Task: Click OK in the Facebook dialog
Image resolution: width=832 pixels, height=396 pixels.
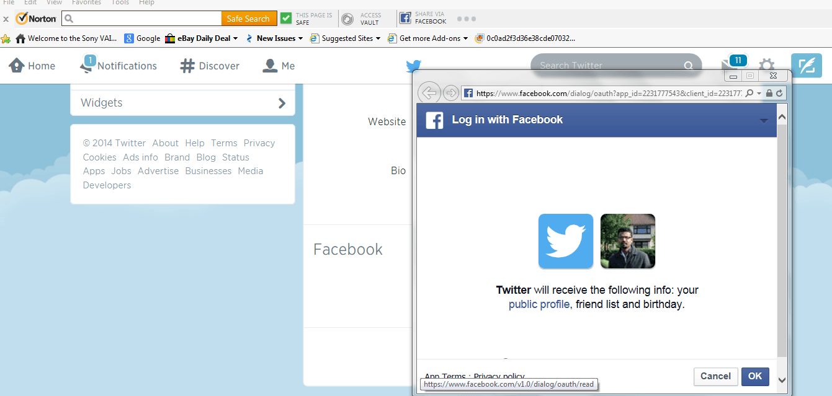Action: coord(755,376)
